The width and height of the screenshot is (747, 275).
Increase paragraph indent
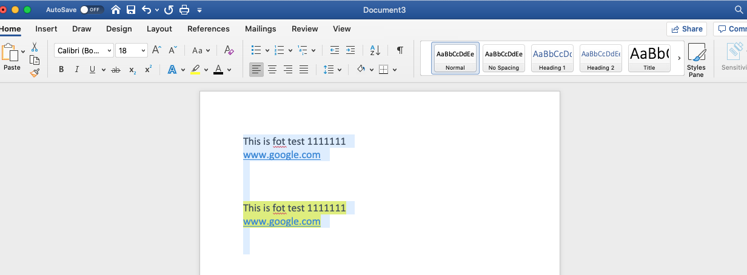pos(350,50)
